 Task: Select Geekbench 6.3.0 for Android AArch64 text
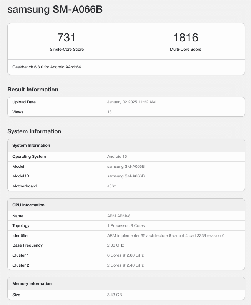(47, 67)
